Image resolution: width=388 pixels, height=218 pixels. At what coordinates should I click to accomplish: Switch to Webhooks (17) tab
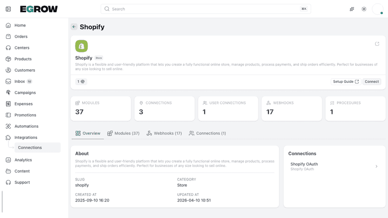164,133
